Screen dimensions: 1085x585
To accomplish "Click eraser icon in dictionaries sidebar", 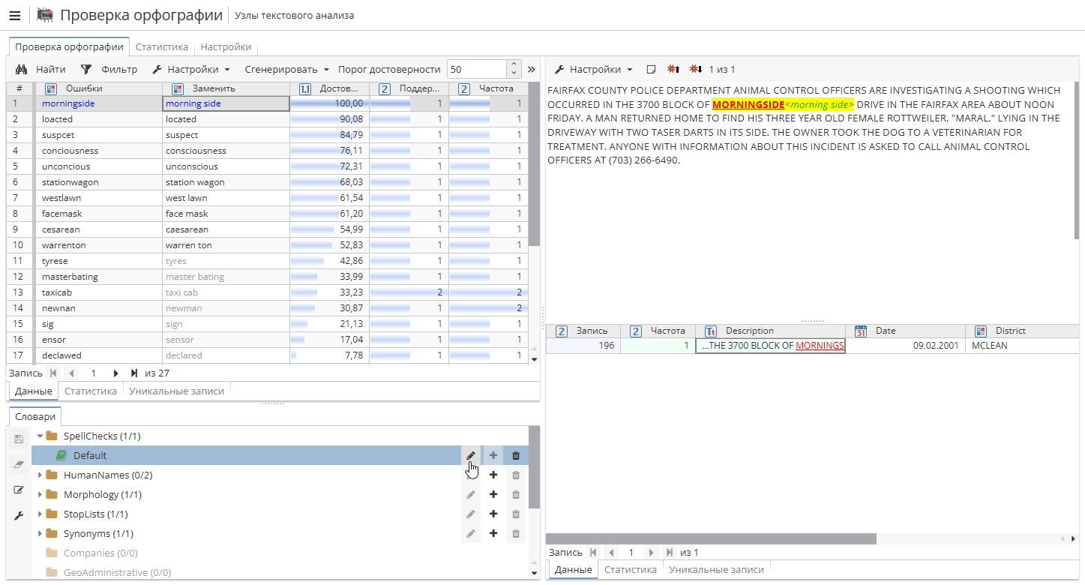I will tap(19, 465).
